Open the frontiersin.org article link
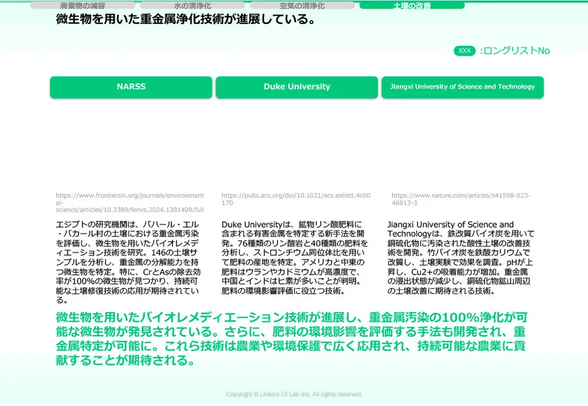The height and width of the screenshot is (406, 588). point(129,202)
